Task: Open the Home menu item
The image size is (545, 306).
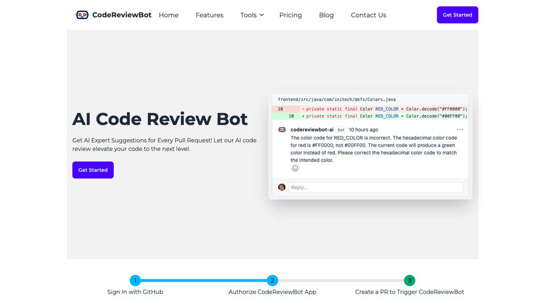Action: point(168,15)
